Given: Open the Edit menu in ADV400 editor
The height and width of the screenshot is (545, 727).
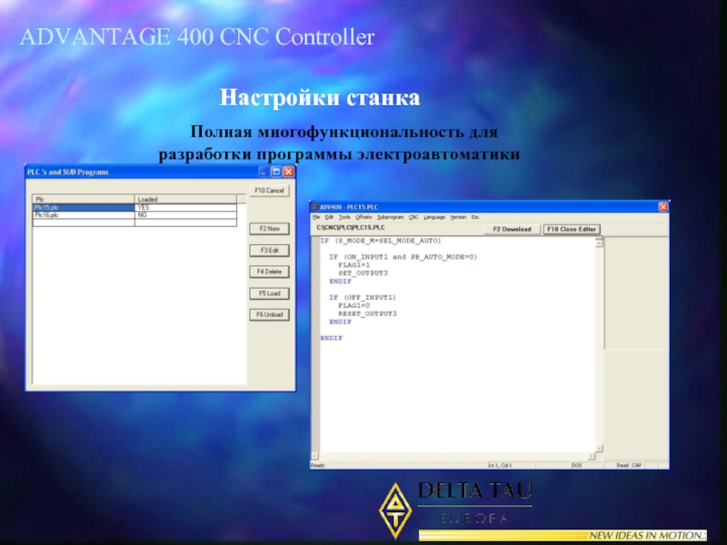Looking at the screenshot, I should pos(329,217).
